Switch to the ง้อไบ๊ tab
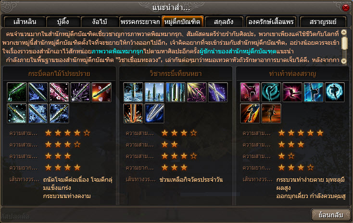The image size is (353, 223). pos(100,22)
